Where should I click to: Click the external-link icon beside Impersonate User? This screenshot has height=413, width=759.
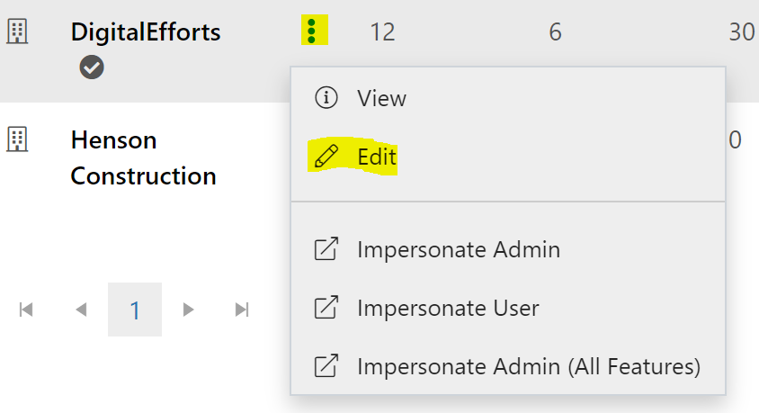[326, 307]
